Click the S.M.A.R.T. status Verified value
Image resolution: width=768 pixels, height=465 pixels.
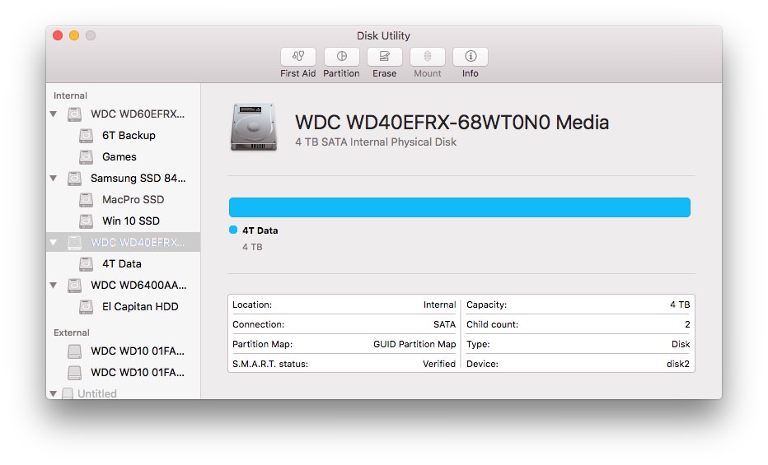(x=439, y=364)
